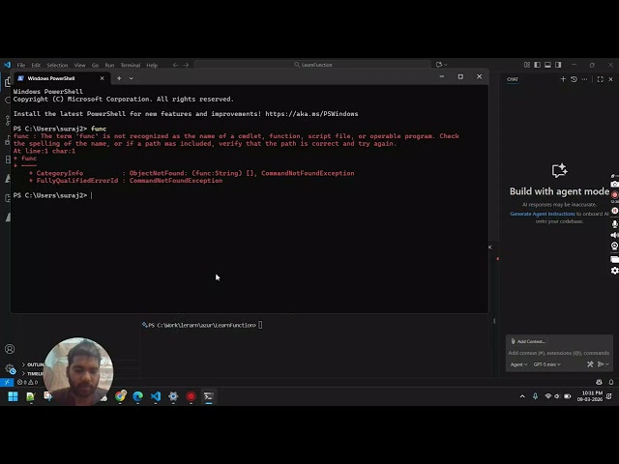Toggle recorder microphone
The height and width of the screenshot is (464, 619).
[x=615, y=223]
